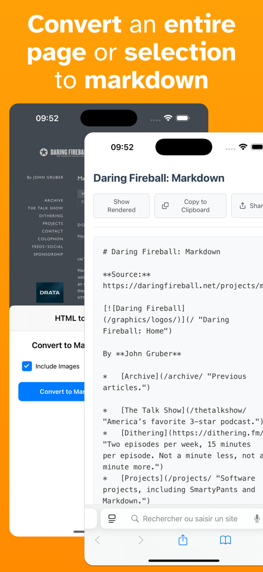Tap the '# Daring Fireball: Markdown' code line
The image size is (263, 572).
(161, 252)
